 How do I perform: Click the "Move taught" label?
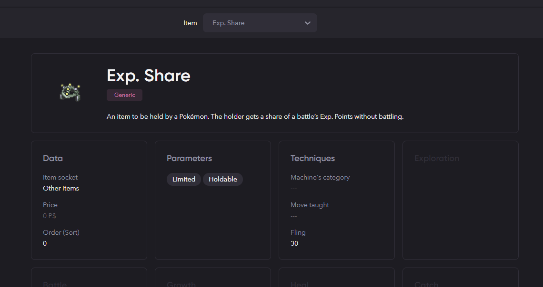310,205
